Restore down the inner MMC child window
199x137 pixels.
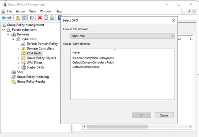(189, 11)
